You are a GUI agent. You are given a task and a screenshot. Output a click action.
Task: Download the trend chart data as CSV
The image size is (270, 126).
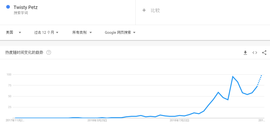point(245,52)
